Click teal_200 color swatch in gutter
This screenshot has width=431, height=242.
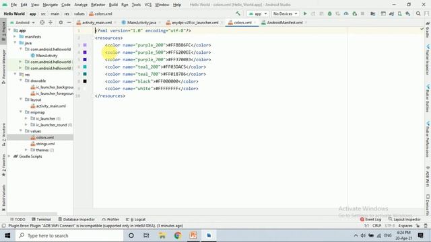point(85,67)
